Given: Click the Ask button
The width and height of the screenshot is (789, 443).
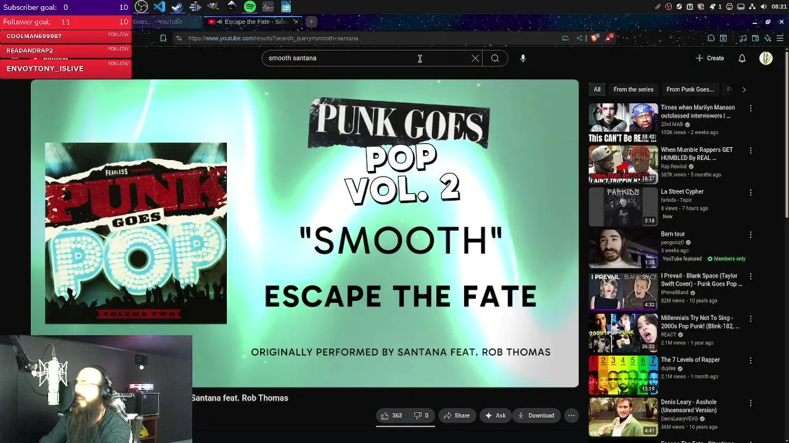Looking at the screenshot, I should click(495, 416).
